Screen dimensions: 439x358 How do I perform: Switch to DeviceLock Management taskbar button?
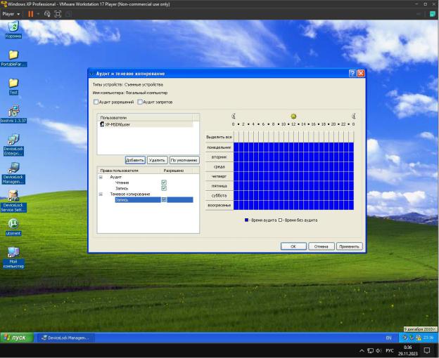click(x=66, y=338)
